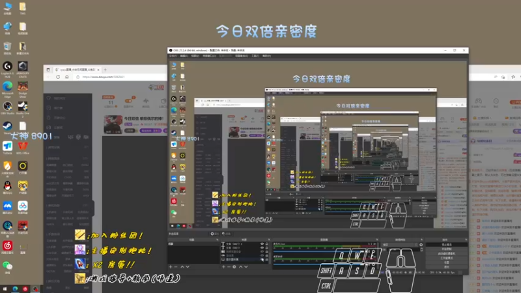This screenshot has width=521, height=293.
Task: Open OBS 视图 menu
Action: (x=195, y=56)
